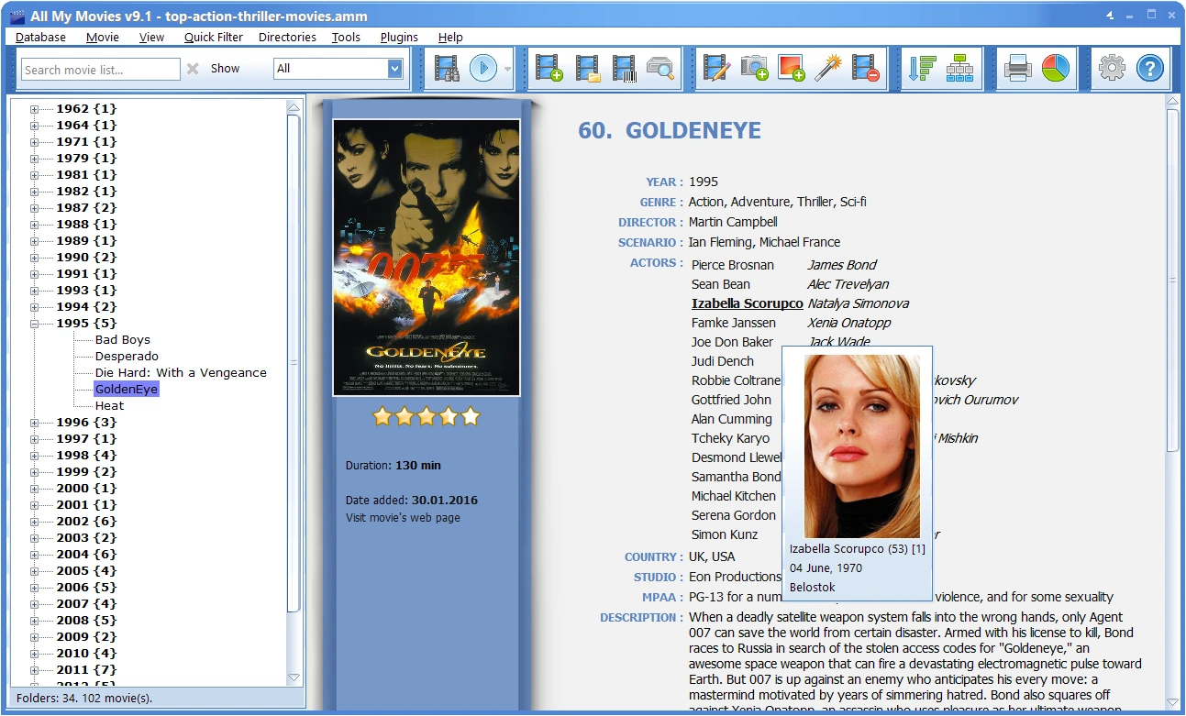The width and height of the screenshot is (1186, 716).
Task: Expand the 2004 folder
Action: point(34,555)
